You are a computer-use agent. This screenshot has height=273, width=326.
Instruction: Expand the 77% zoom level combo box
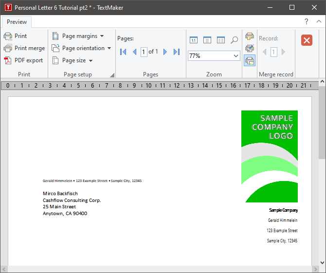pos(214,56)
